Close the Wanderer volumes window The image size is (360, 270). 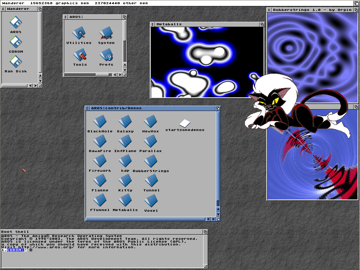pos(3,9)
